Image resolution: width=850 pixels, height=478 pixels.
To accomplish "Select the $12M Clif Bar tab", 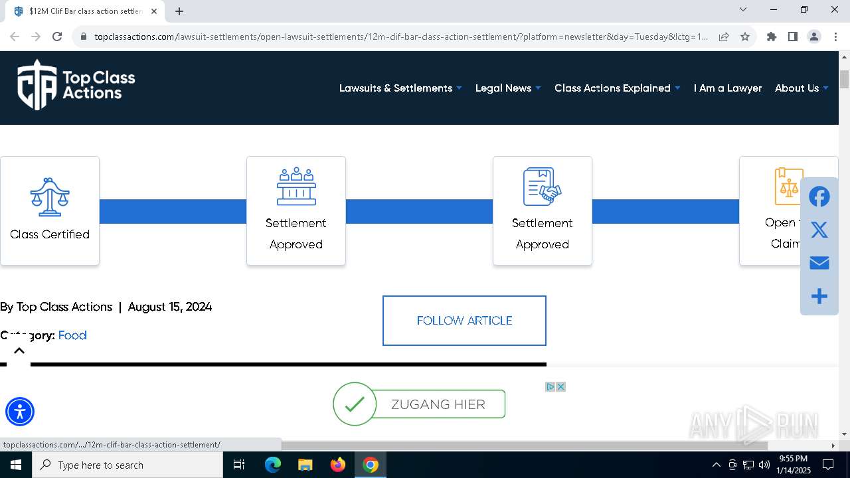I will point(85,11).
